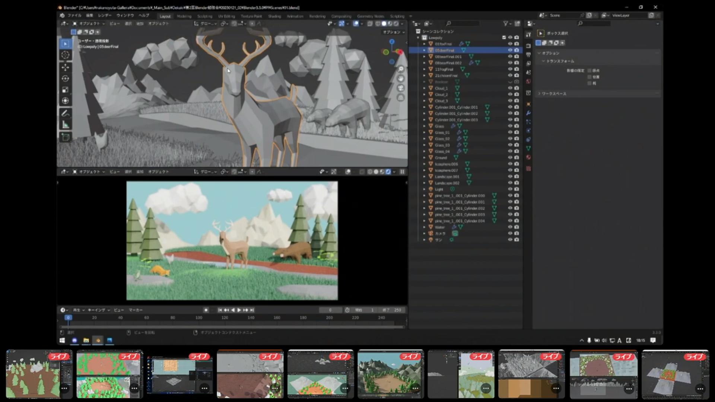Enable the third Affect Only checkbox (Parents)
The height and width of the screenshot is (402, 715).
pos(590,83)
